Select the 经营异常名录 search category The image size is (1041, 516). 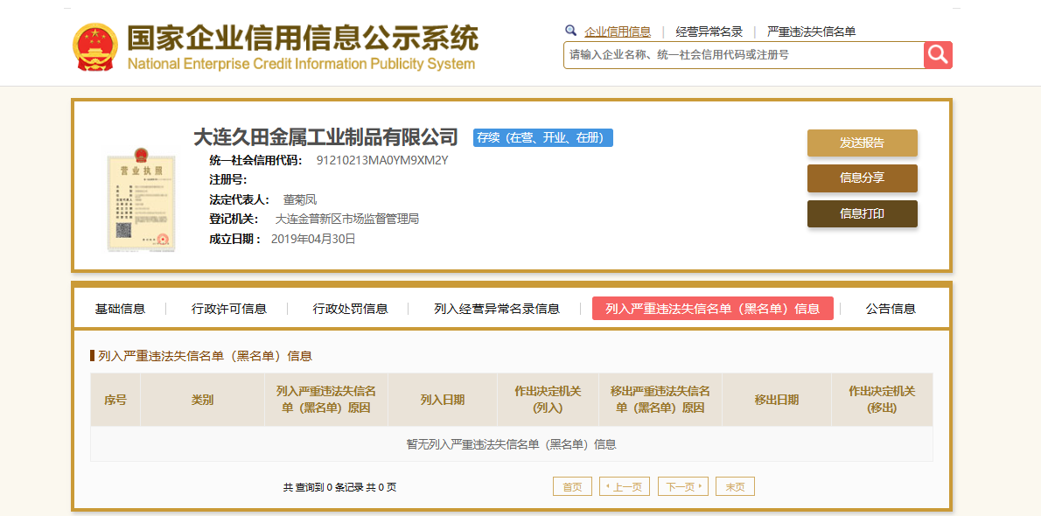click(709, 31)
